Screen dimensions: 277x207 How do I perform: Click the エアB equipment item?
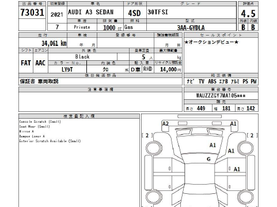coord(223,81)
